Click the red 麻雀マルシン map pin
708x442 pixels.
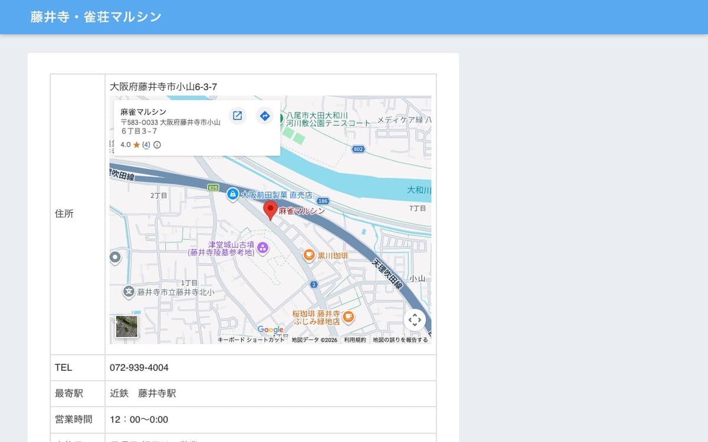click(x=270, y=210)
